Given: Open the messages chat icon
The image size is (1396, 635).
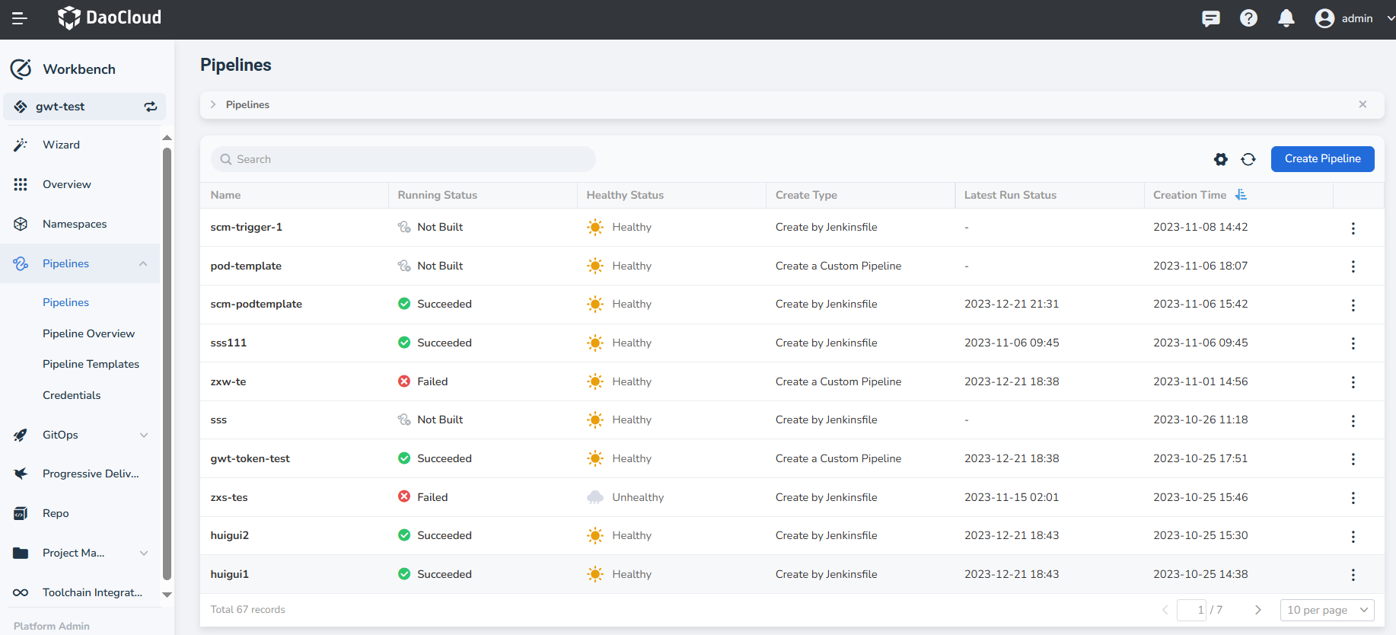Looking at the screenshot, I should 1210,18.
